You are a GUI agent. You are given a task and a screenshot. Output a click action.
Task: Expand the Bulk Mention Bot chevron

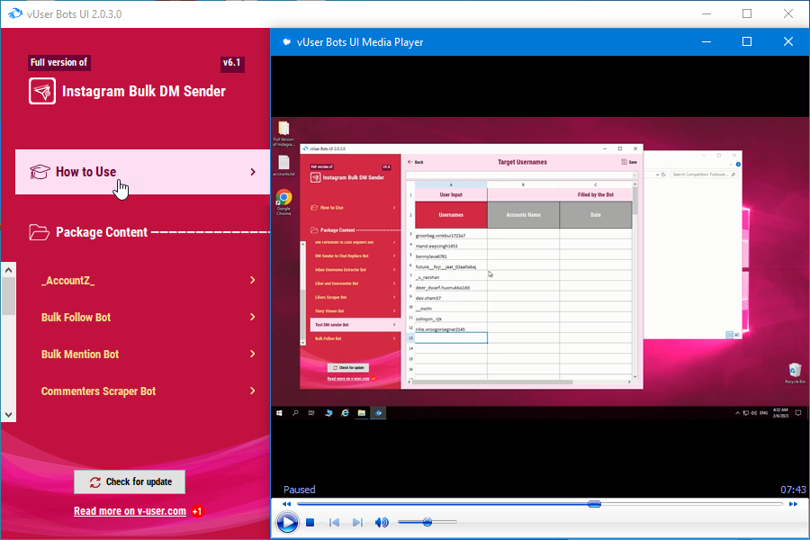(253, 354)
